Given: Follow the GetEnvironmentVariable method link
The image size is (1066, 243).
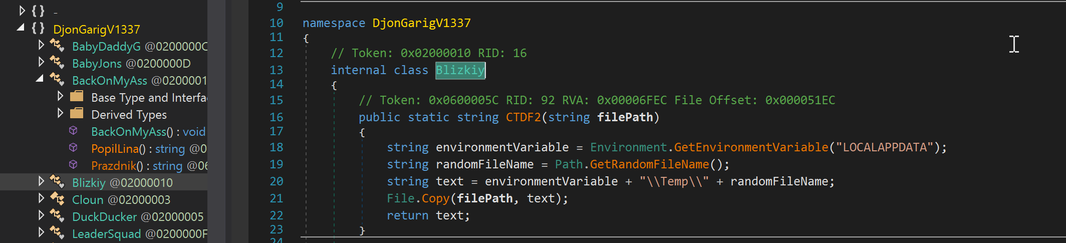Looking at the screenshot, I should [x=751, y=147].
